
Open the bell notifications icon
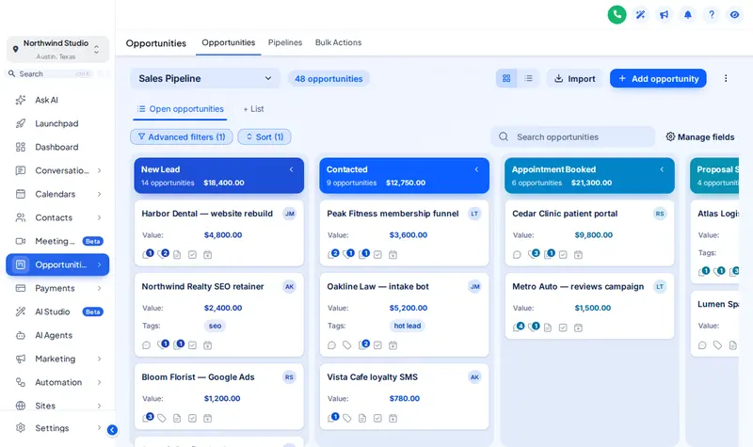tap(688, 15)
